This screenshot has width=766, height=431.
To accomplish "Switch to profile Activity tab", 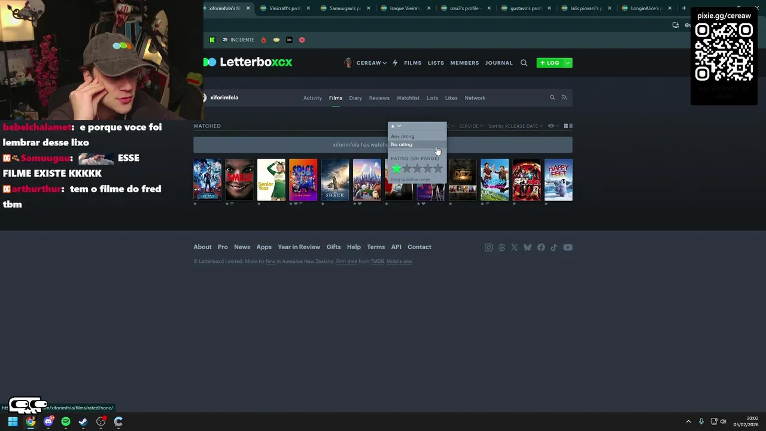I will pyautogui.click(x=312, y=98).
